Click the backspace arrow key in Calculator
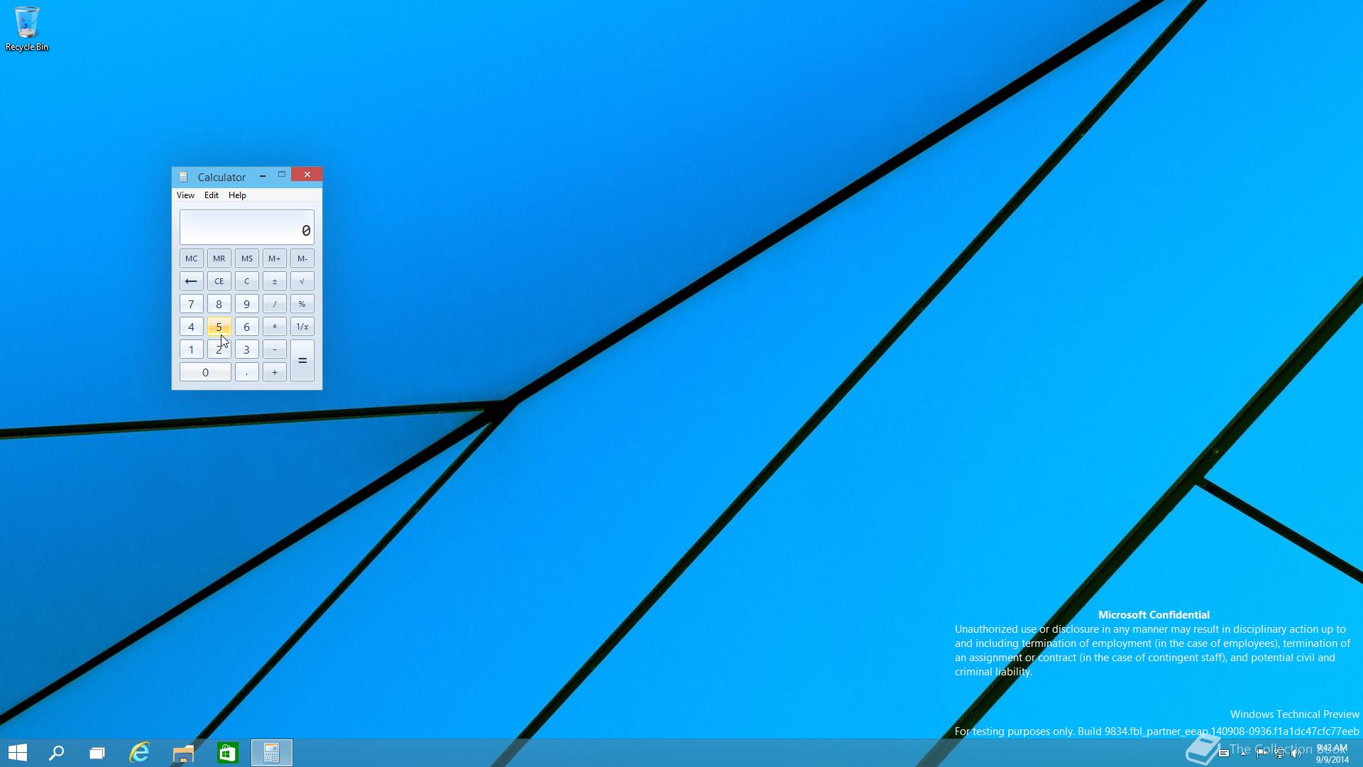Viewport: 1363px width, 767px height. 191,281
